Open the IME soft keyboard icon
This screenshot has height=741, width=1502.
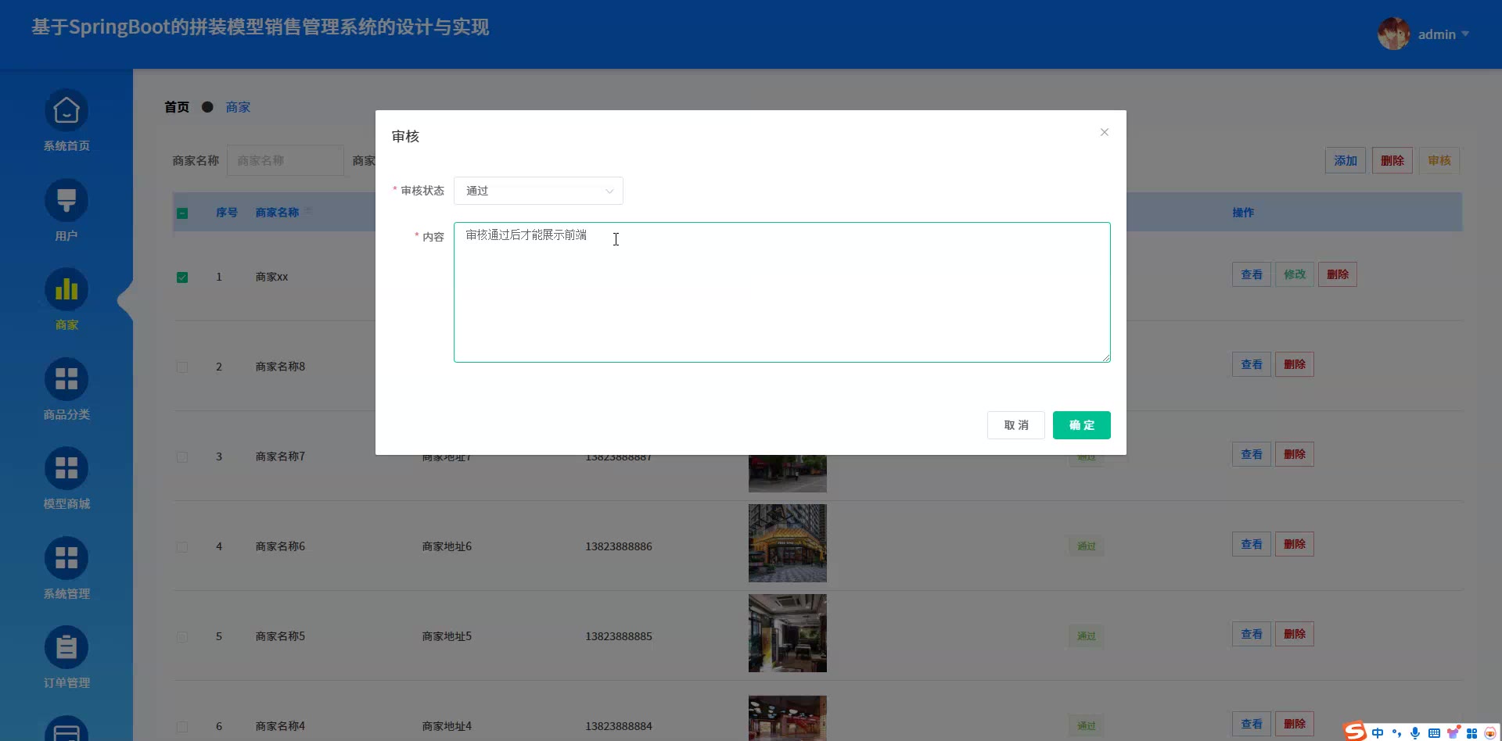coord(1434,732)
